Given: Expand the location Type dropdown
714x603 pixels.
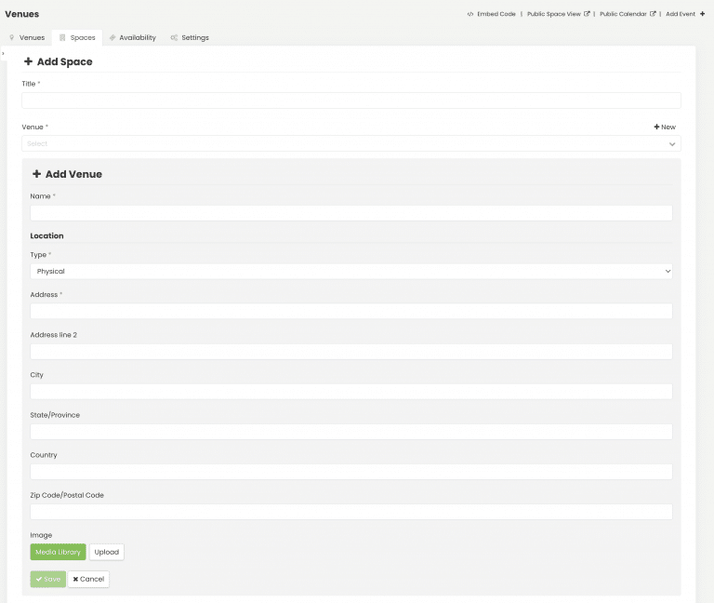Looking at the screenshot, I should pos(350,272).
